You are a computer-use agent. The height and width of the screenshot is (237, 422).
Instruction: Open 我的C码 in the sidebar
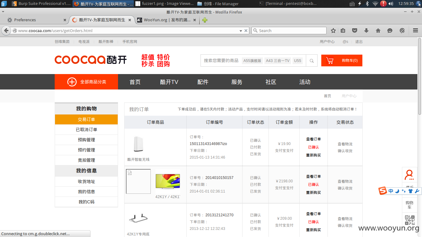(87, 202)
